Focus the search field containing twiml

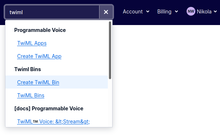click(52, 12)
